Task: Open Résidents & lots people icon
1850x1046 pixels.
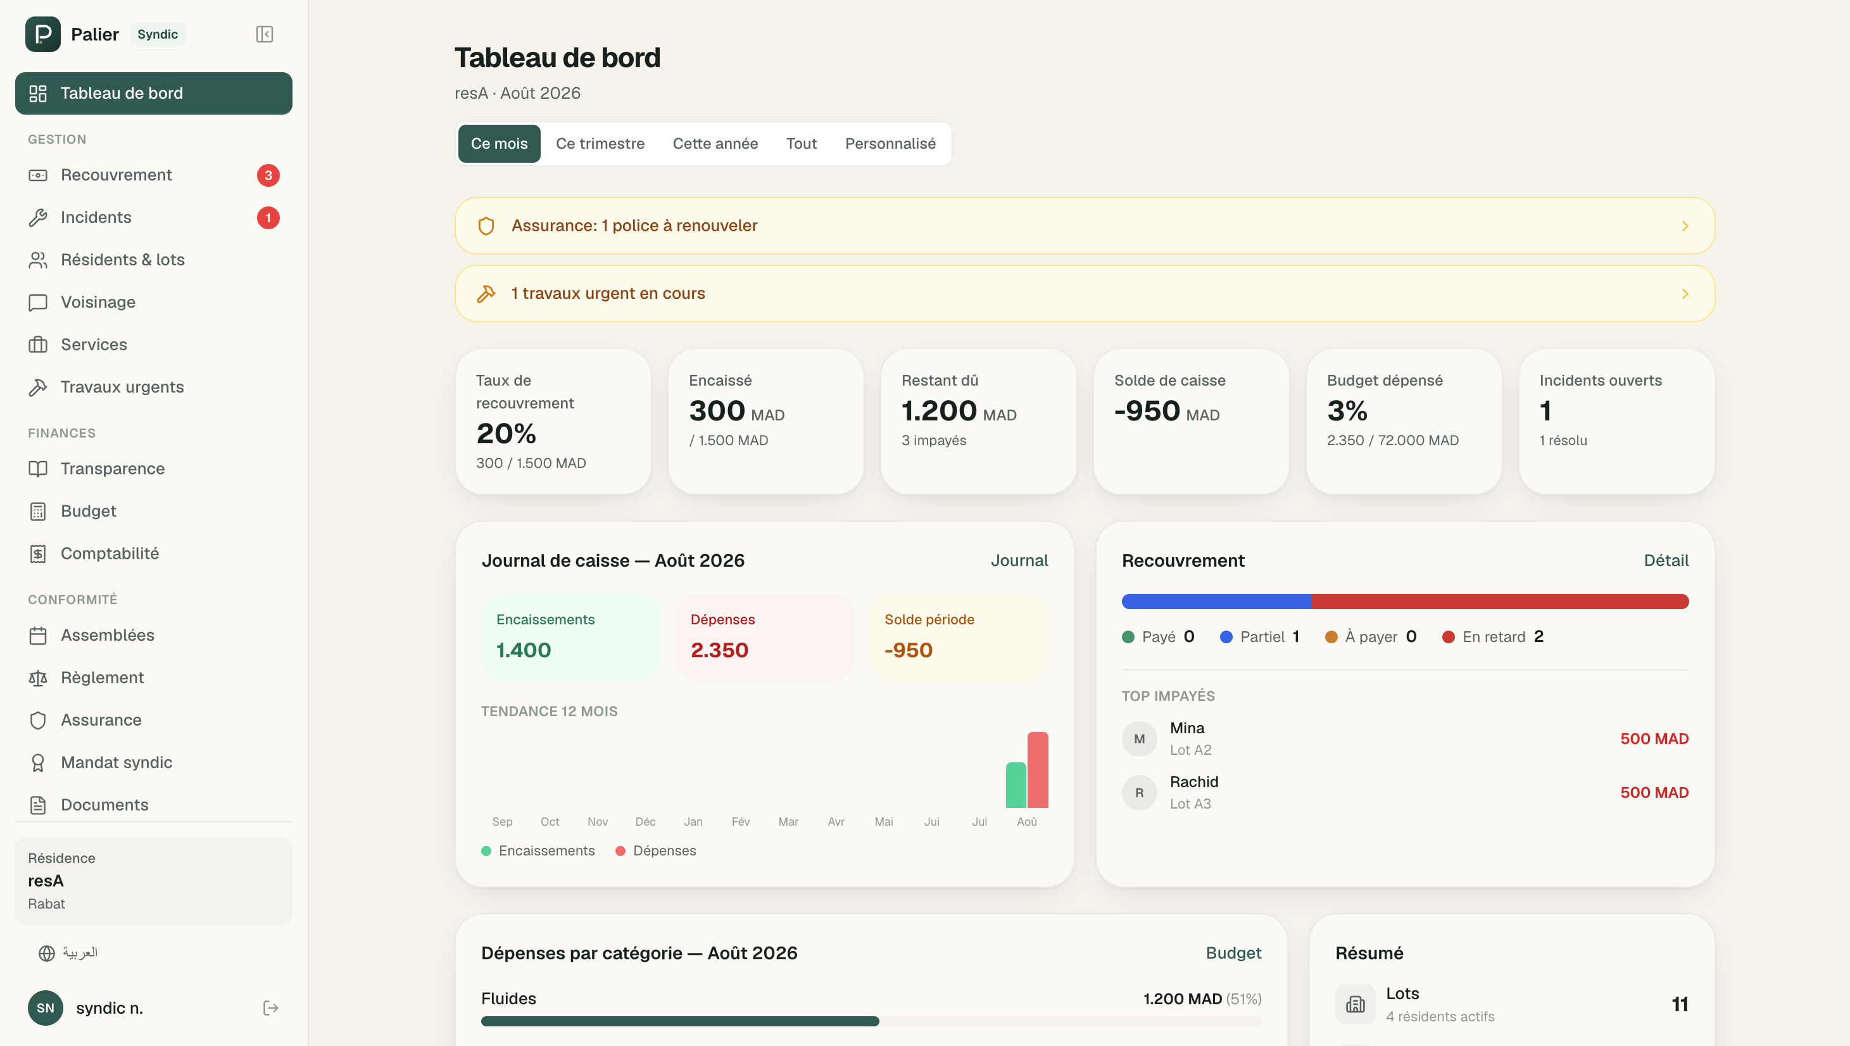Action: (38, 260)
